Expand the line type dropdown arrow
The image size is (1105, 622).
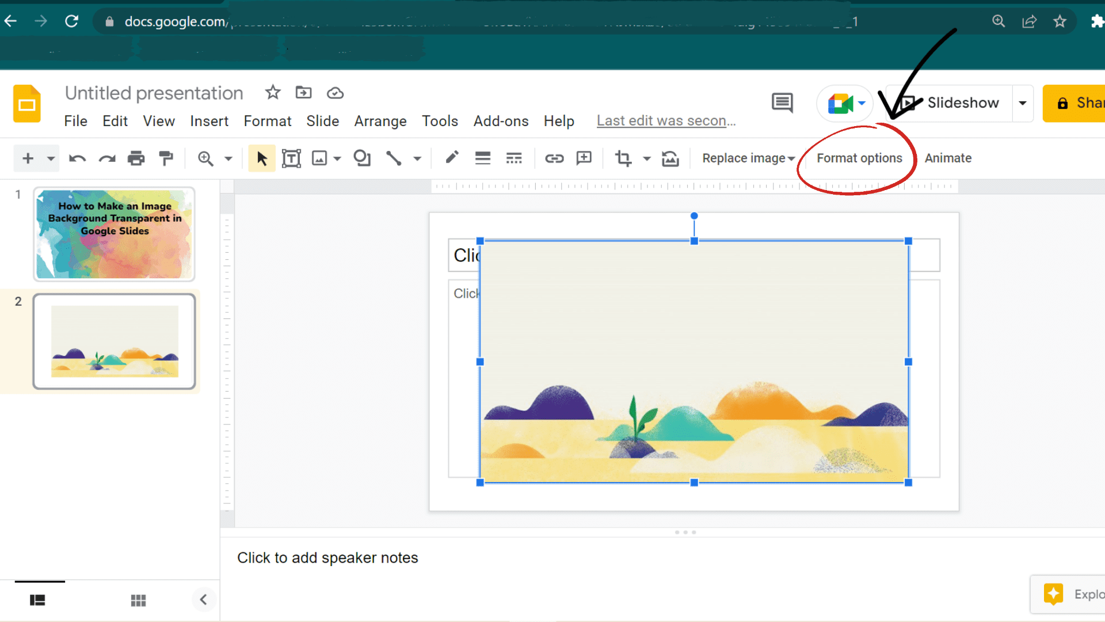[x=417, y=158]
